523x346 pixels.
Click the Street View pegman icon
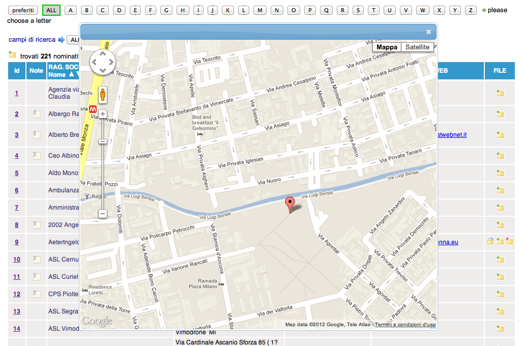tap(103, 95)
